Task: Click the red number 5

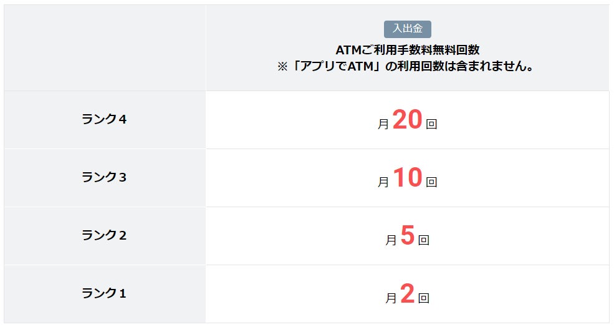Action: [x=408, y=237]
